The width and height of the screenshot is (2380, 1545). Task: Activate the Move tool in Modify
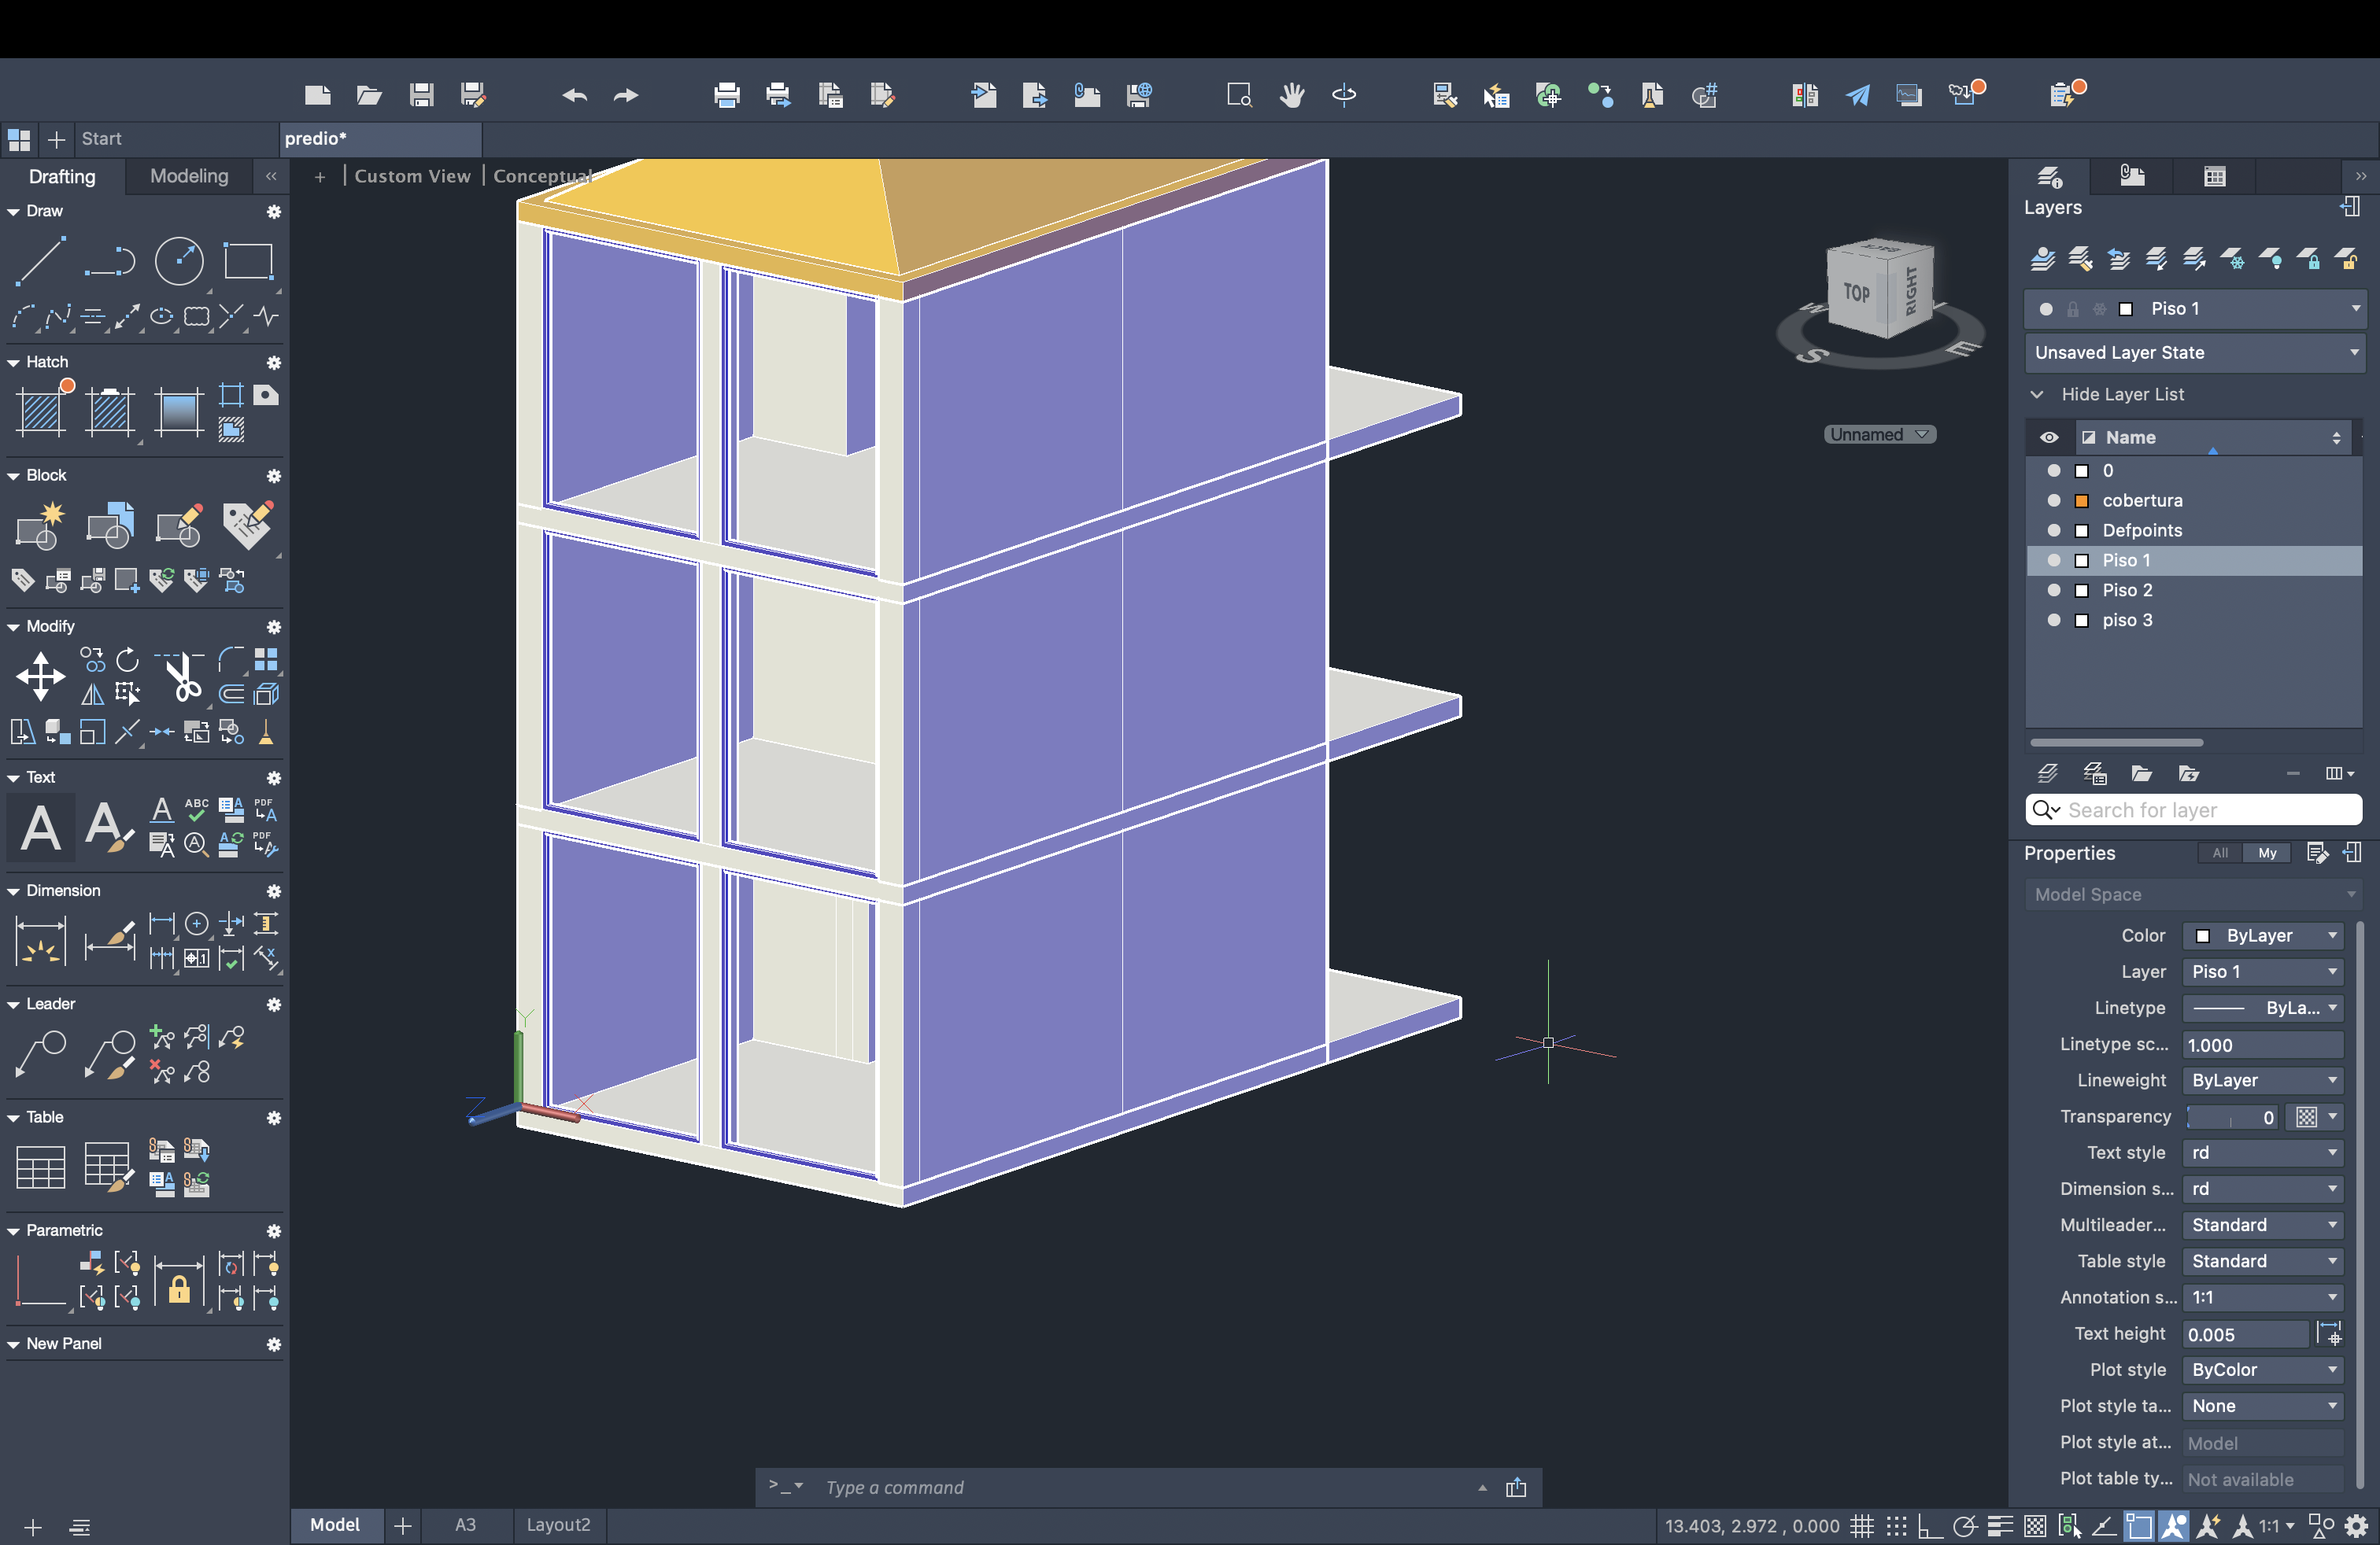click(x=40, y=677)
